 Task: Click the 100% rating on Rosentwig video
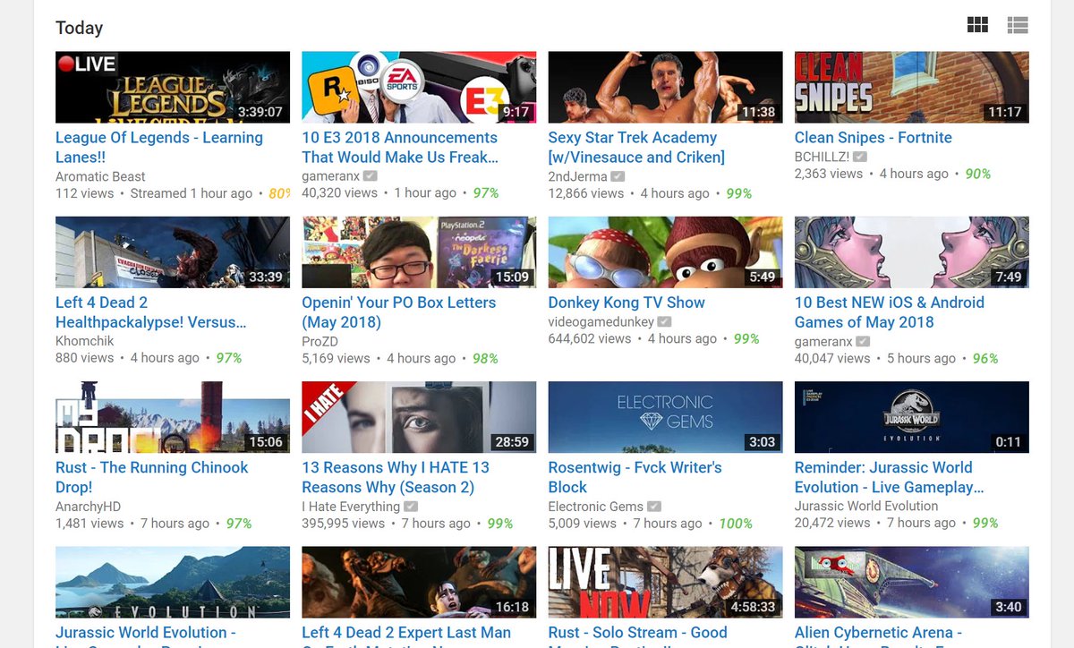pos(736,524)
